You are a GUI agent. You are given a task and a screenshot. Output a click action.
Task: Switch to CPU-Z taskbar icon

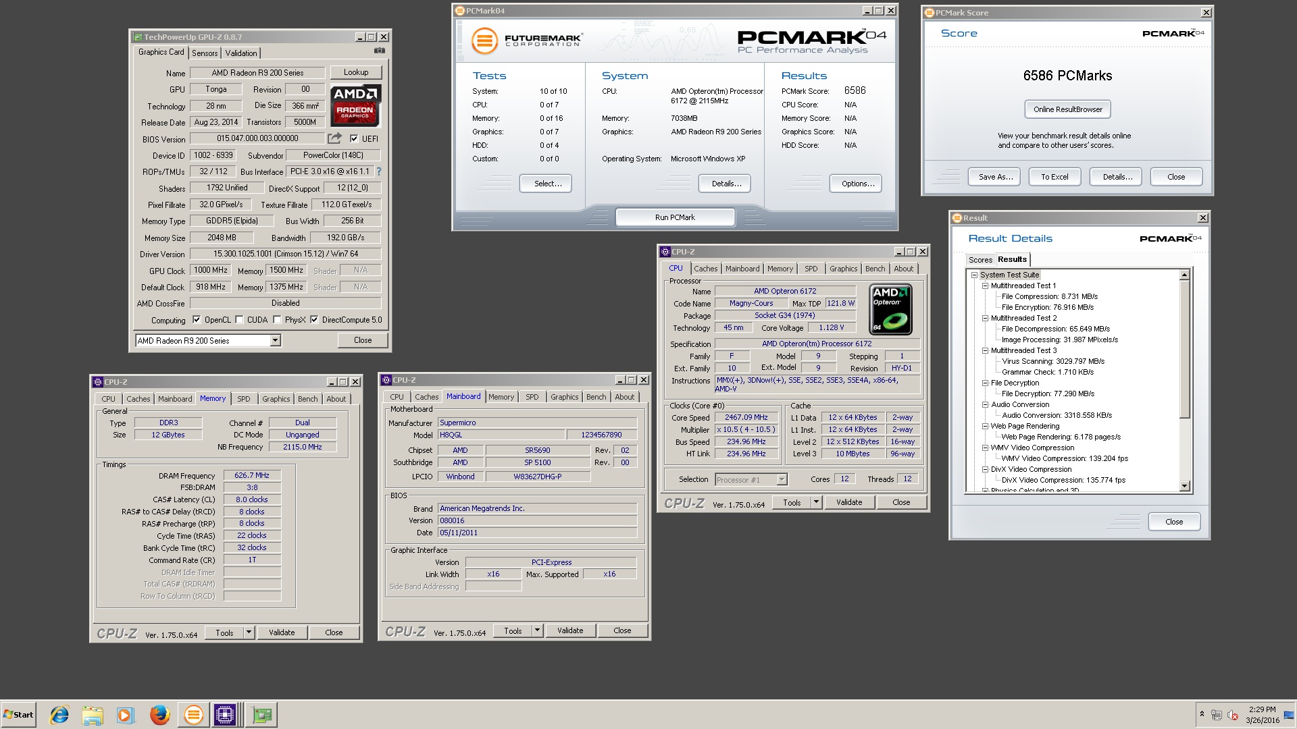225,715
